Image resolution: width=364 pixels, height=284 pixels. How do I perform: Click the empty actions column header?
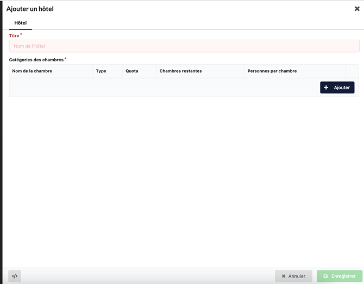pos(352,71)
